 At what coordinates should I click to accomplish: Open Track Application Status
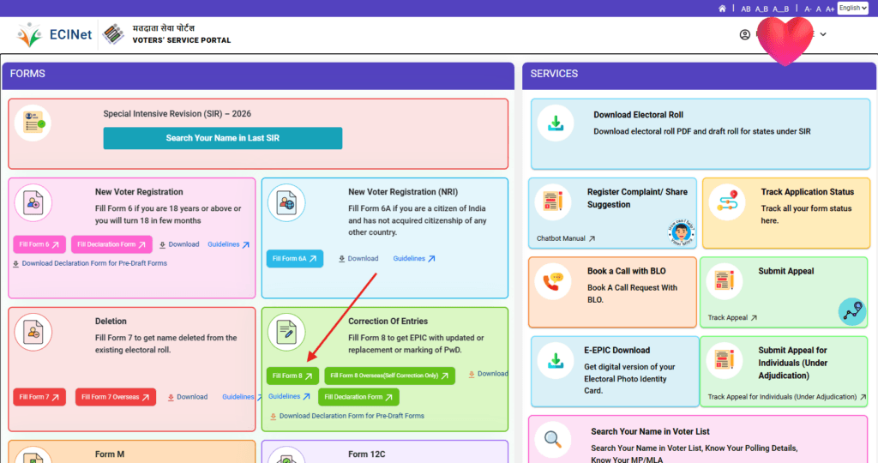[808, 192]
